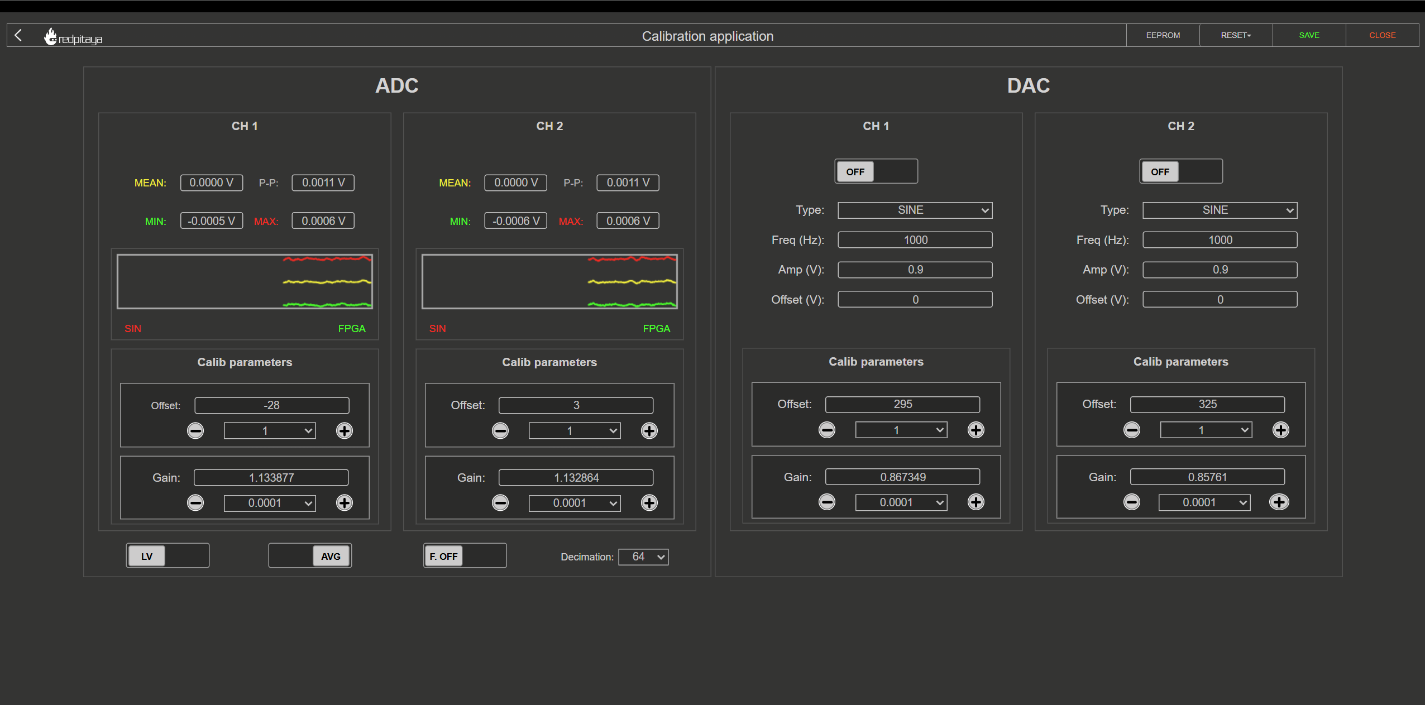Open the RESET dropdown menu
Screen dimensions: 1425x705
click(1236, 35)
